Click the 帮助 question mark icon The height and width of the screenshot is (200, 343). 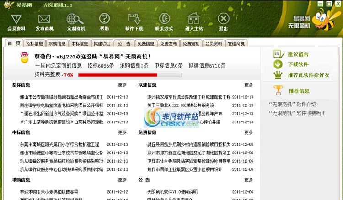tap(104, 19)
